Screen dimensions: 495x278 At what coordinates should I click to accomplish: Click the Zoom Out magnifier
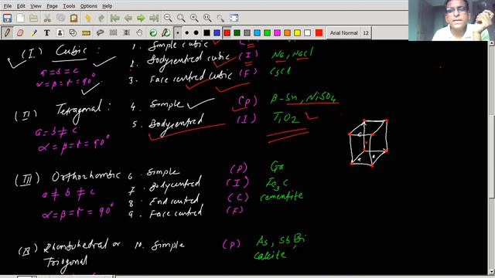168,18
